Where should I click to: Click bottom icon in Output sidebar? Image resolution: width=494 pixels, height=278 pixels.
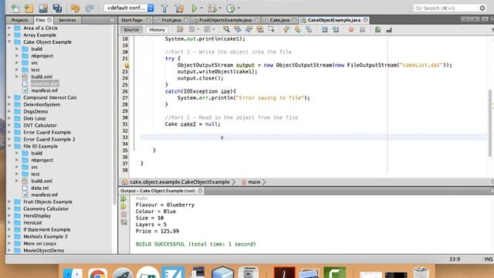tap(123, 222)
